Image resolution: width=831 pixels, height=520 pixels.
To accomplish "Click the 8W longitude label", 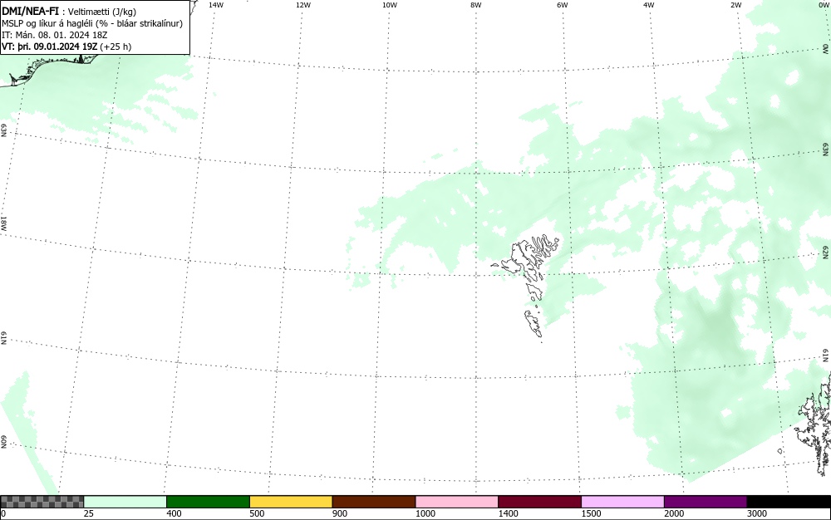I will 476,5.
